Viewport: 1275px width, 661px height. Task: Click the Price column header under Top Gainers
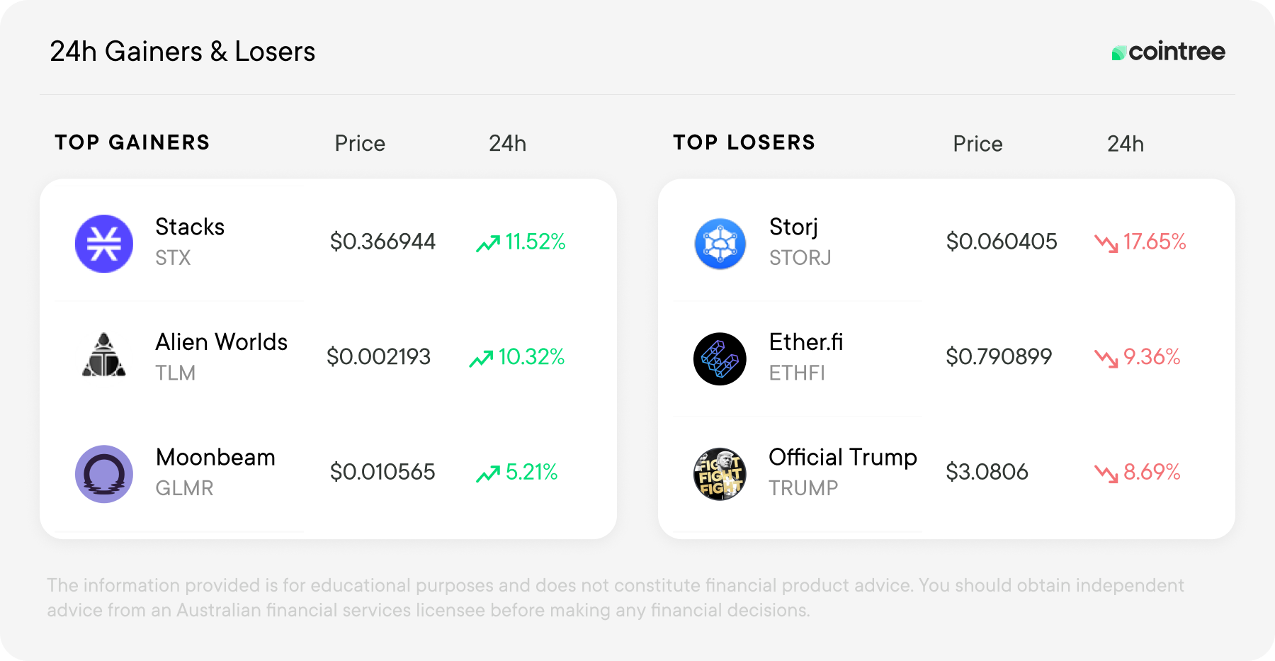(360, 144)
